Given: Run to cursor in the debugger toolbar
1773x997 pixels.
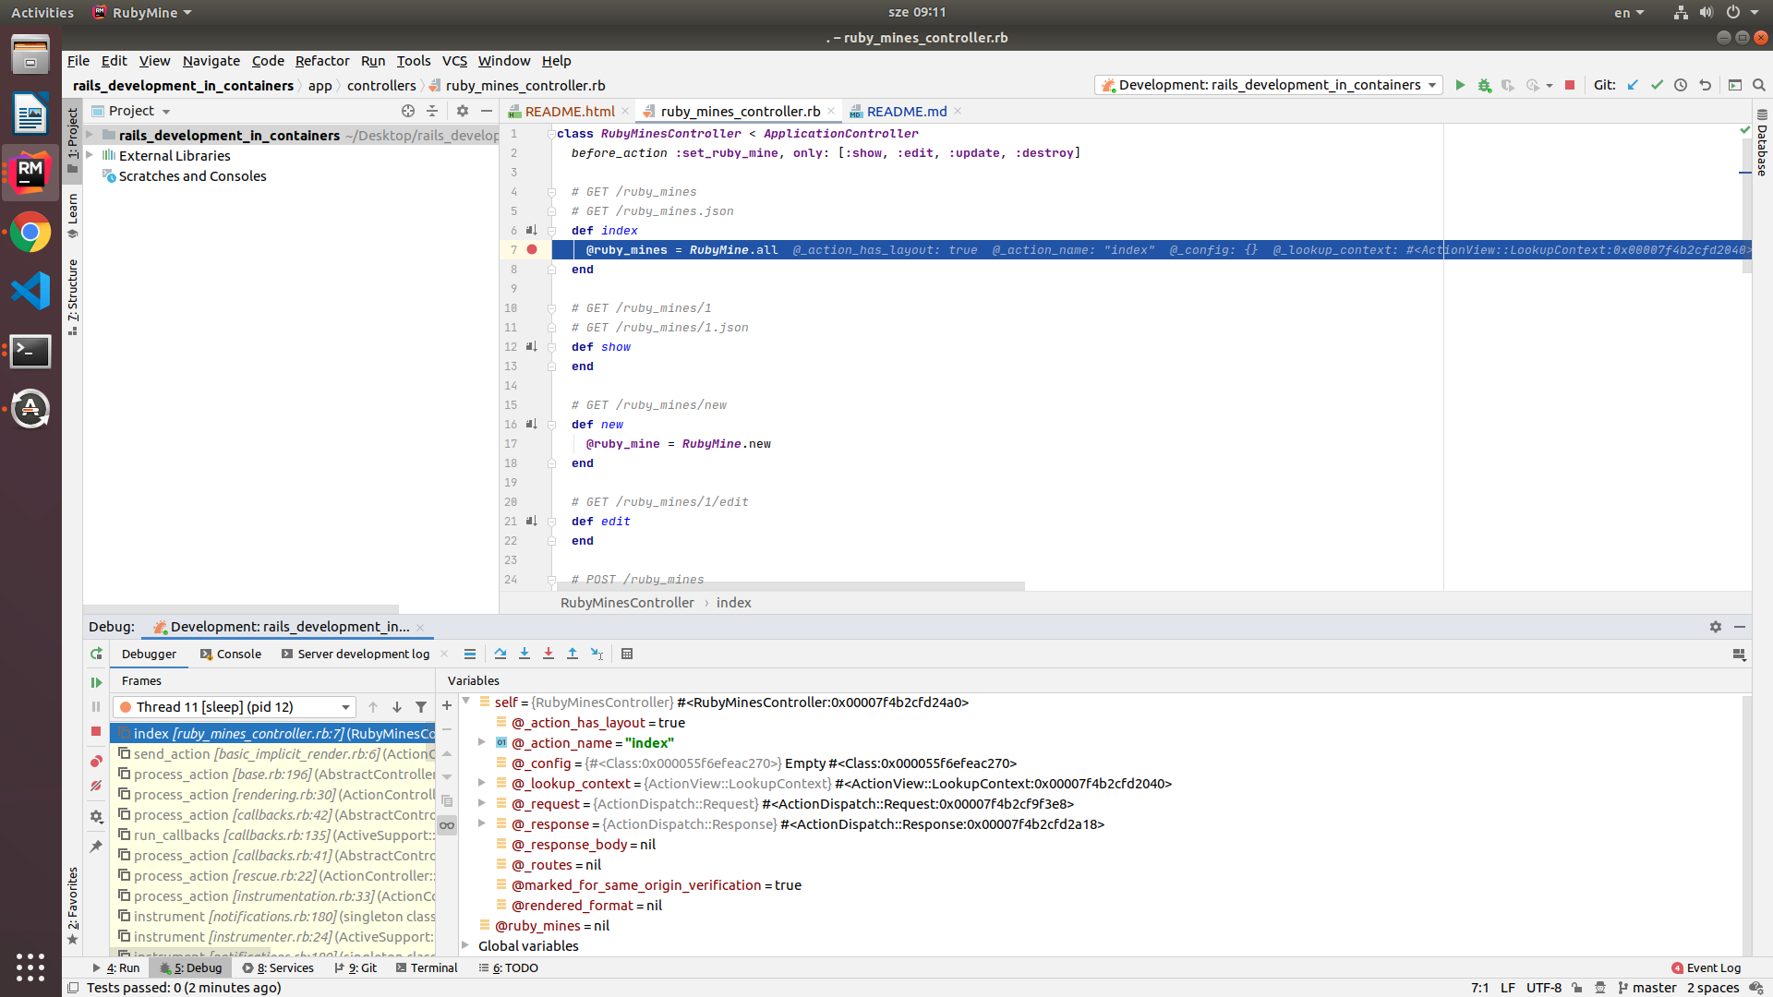Looking at the screenshot, I should [597, 654].
